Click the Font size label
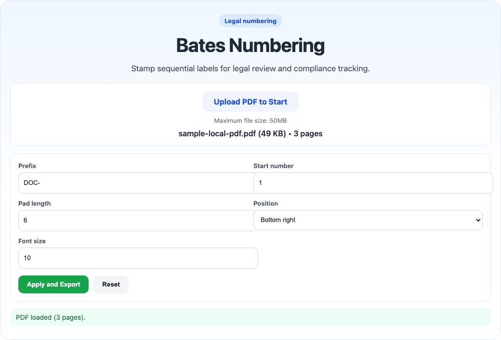501x340 pixels. (32, 241)
